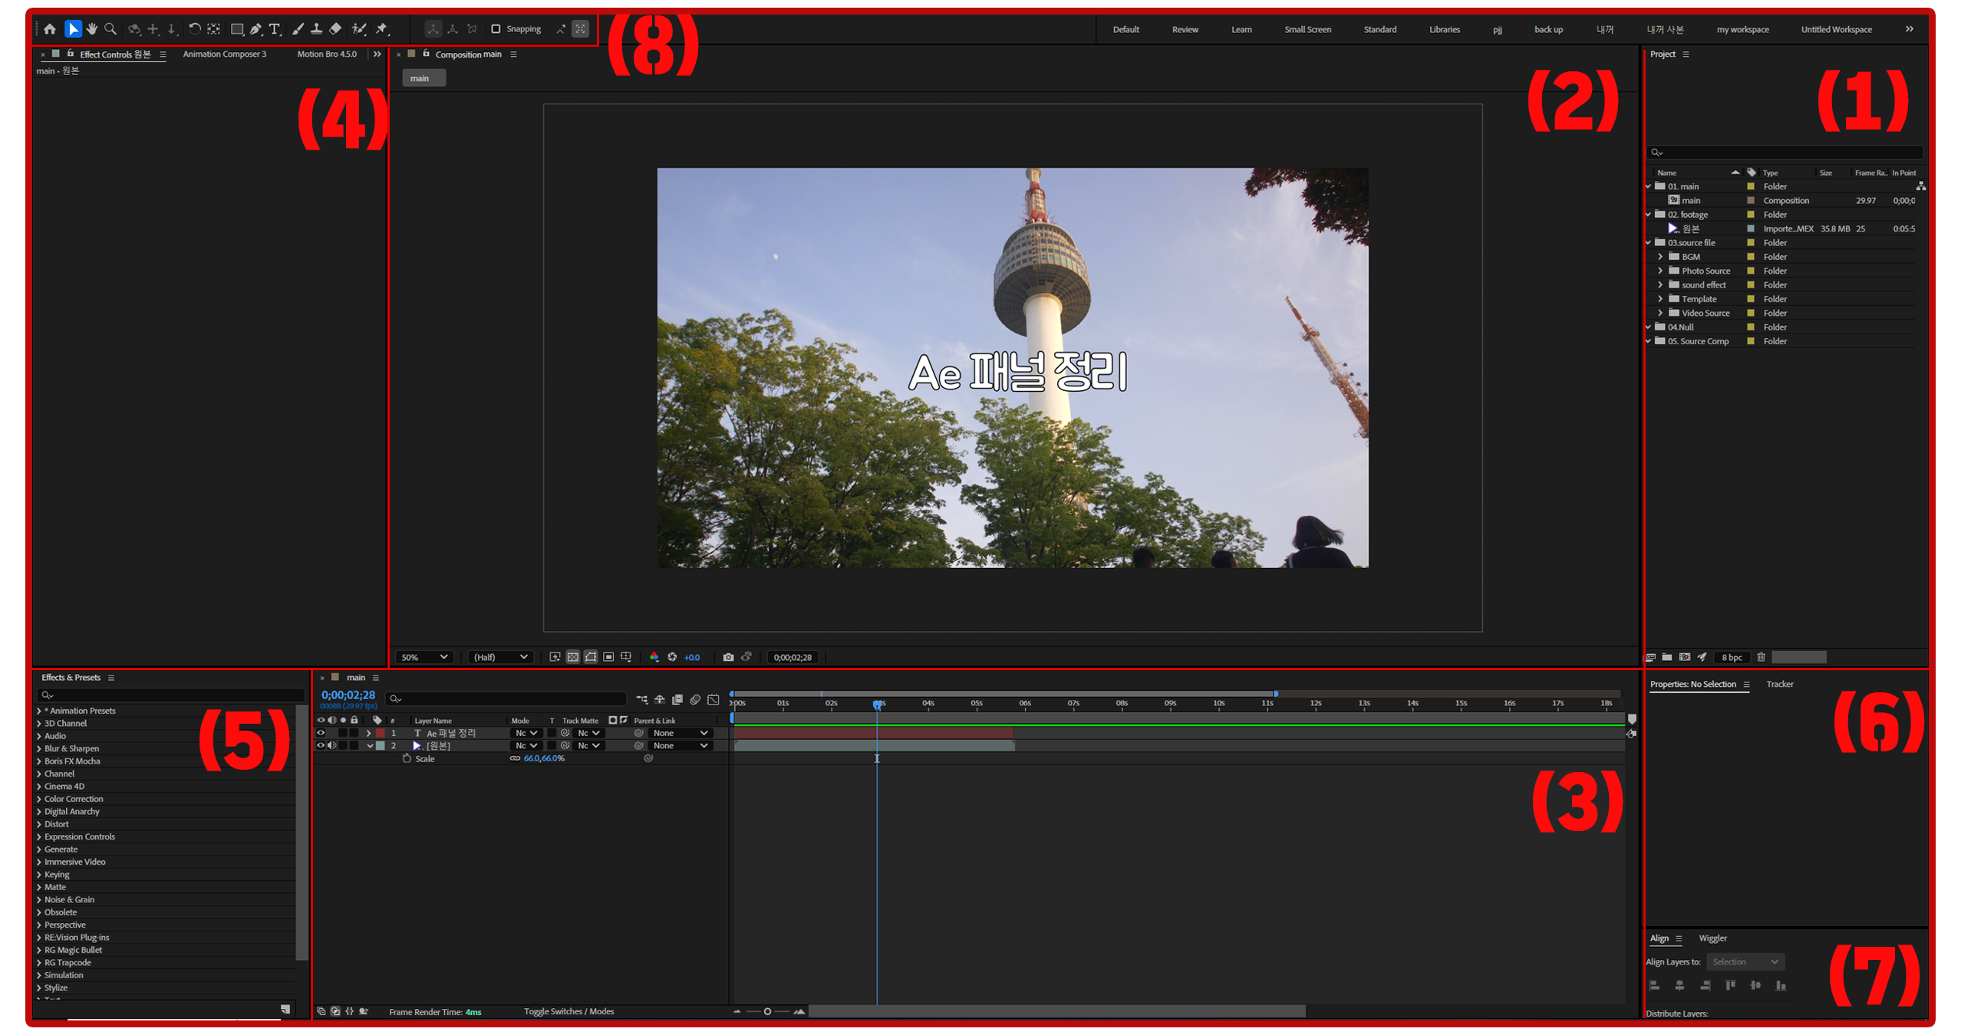Select the Type tool
The height and width of the screenshot is (1035, 1961).
tap(275, 29)
